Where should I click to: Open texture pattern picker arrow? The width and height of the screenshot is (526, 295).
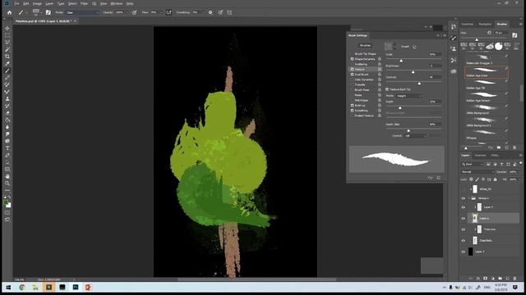pos(394,47)
